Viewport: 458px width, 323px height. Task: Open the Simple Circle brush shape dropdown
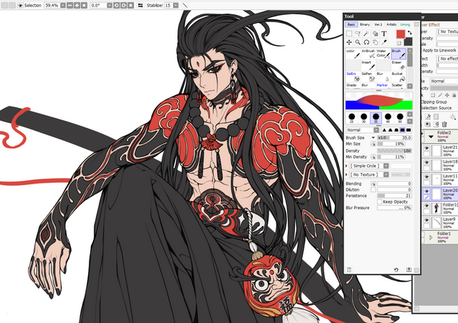pos(386,166)
